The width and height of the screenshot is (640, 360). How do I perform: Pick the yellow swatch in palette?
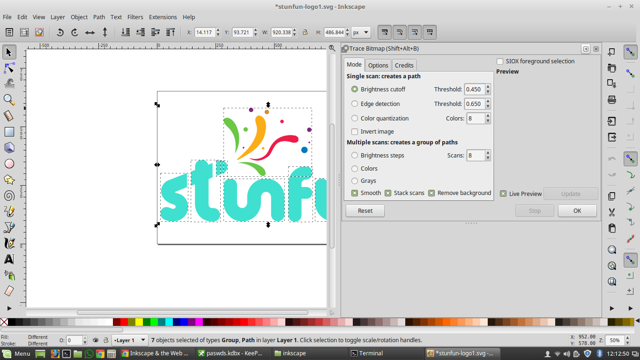(x=139, y=322)
